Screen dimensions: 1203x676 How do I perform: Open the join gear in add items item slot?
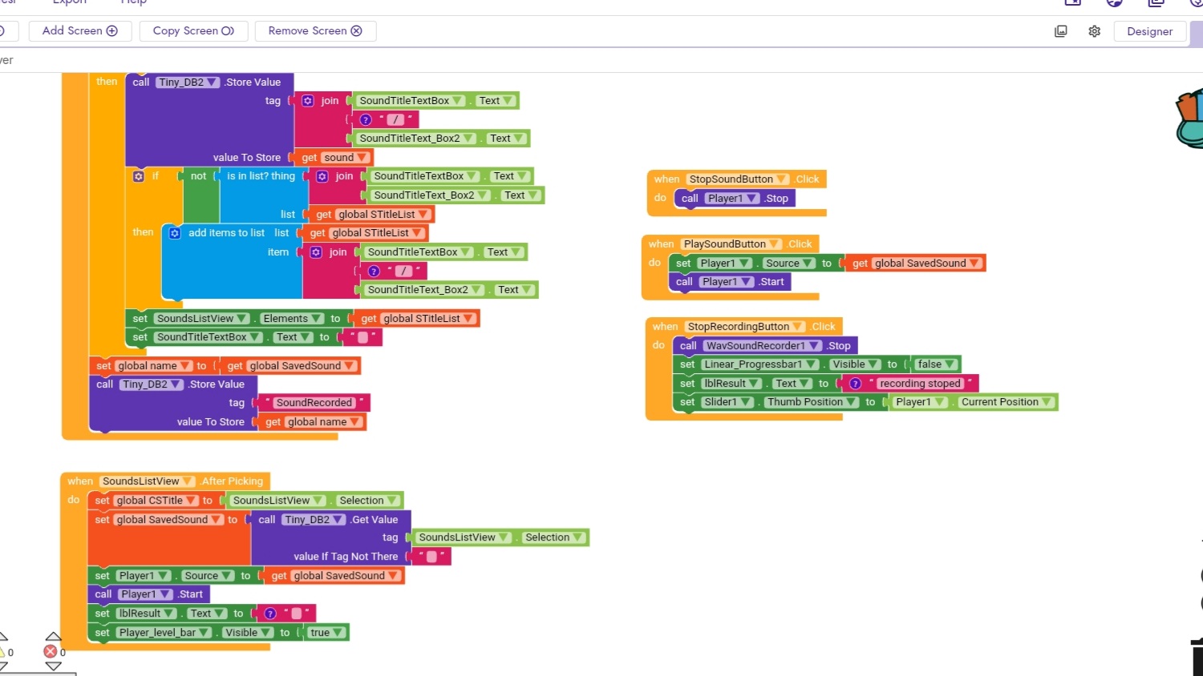[316, 252]
